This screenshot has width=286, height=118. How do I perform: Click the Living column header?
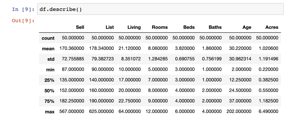point(134,28)
